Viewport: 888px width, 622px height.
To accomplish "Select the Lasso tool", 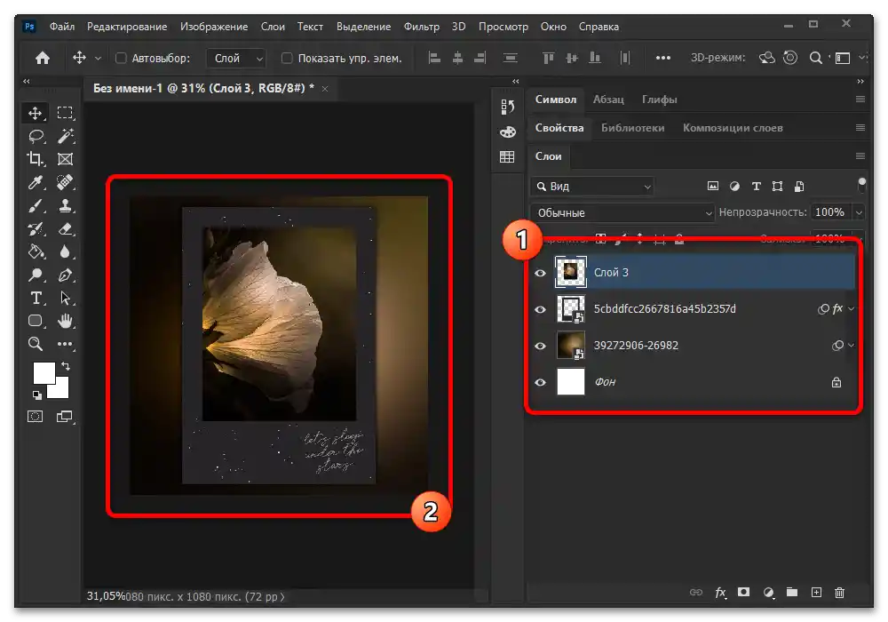I will click(36, 136).
